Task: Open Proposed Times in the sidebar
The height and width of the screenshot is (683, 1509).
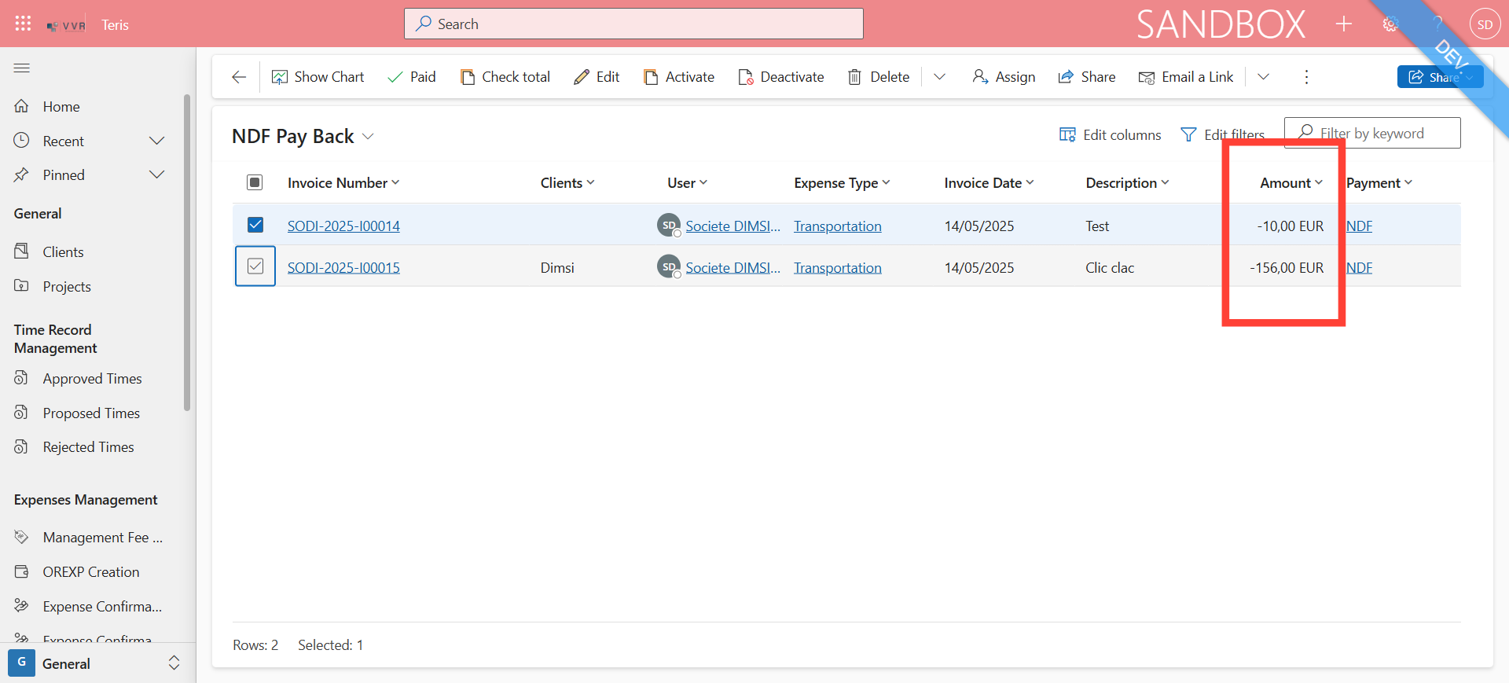Action: (90, 413)
